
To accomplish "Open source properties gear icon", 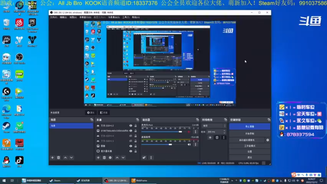I will coord(110,158).
